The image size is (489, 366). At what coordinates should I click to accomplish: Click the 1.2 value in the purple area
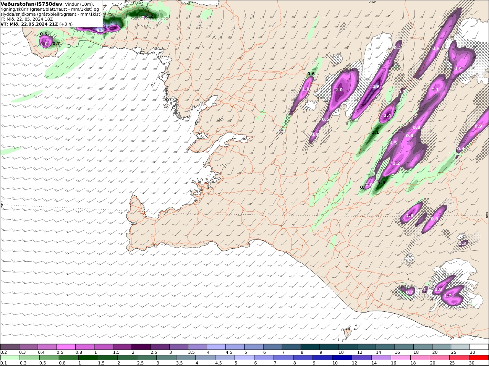[396, 163]
